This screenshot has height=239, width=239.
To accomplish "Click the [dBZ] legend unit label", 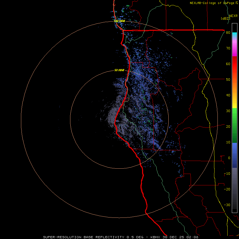I will pyautogui.click(x=225, y=19).
